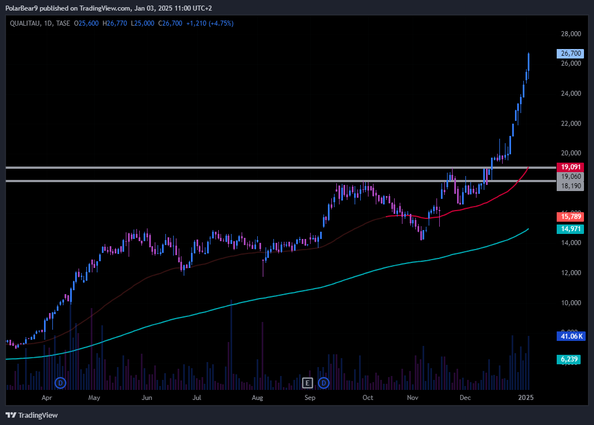Click the 2025 label on time axis
Screen dimensions: 594x425
(526, 398)
